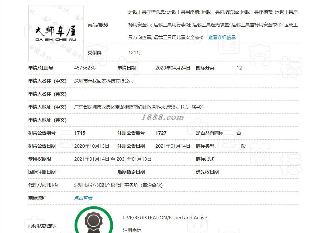Click the 商标形式 label

[205, 159]
